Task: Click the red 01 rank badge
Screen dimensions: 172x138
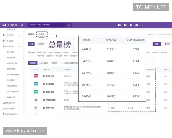Action: tap(36, 76)
